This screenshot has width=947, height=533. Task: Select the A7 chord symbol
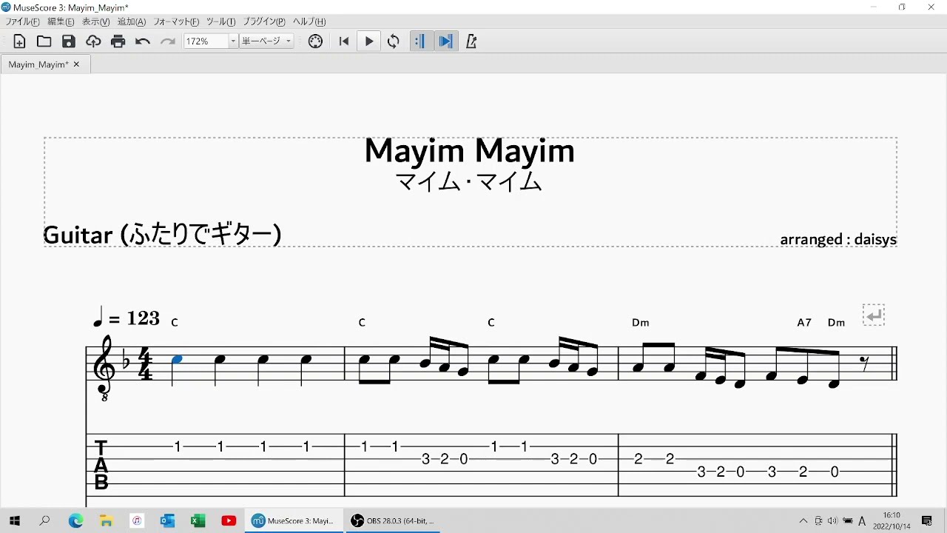pos(804,323)
